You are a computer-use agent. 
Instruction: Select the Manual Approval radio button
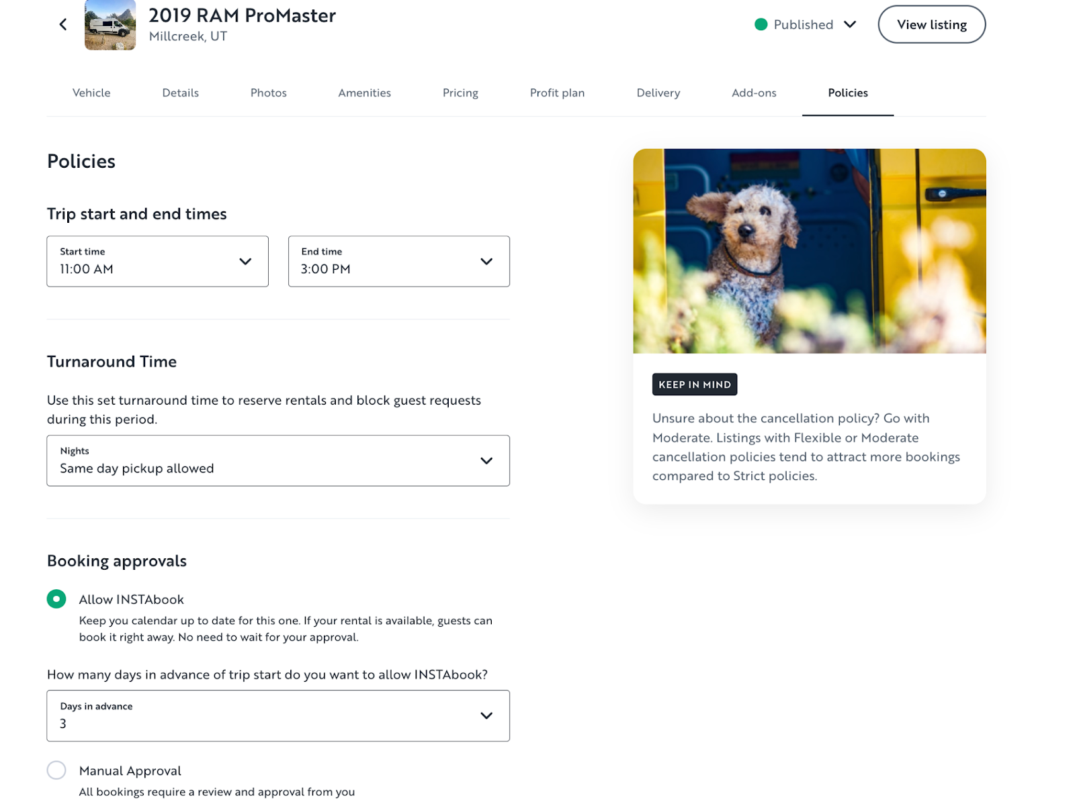56,770
